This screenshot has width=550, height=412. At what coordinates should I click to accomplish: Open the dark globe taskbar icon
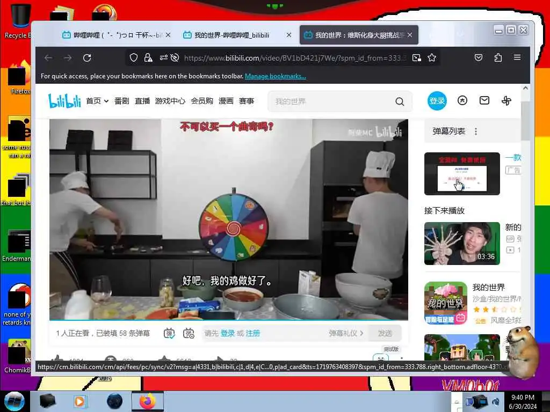[x=114, y=401]
